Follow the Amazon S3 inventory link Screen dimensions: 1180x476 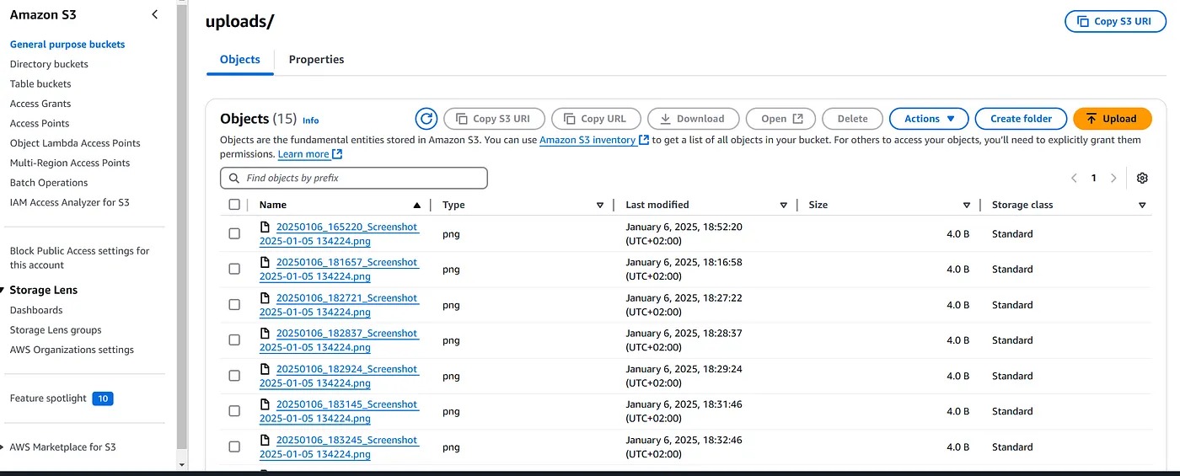click(x=587, y=140)
